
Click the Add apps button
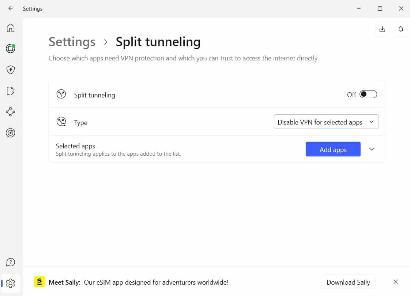[x=333, y=149]
